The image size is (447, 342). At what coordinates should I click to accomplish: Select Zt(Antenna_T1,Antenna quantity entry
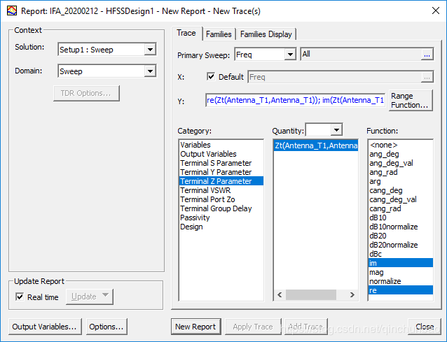click(316, 145)
